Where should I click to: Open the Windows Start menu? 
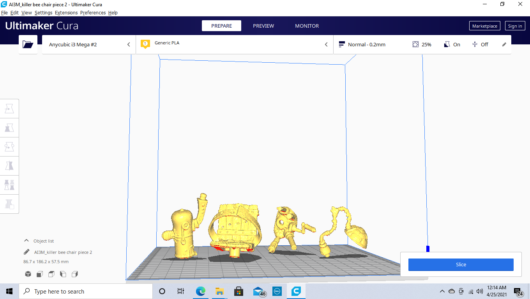tap(9, 291)
